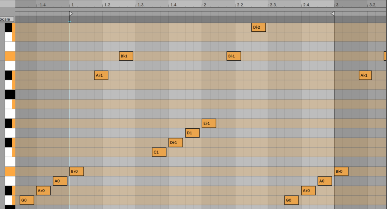Select the A0 note before bar 1
Image resolution: width=387 pixels, height=209 pixels.
point(60,181)
